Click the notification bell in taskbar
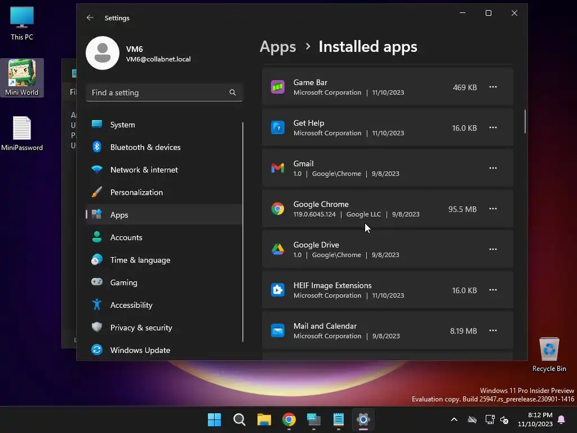The image size is (577, 433). [562, 419]
